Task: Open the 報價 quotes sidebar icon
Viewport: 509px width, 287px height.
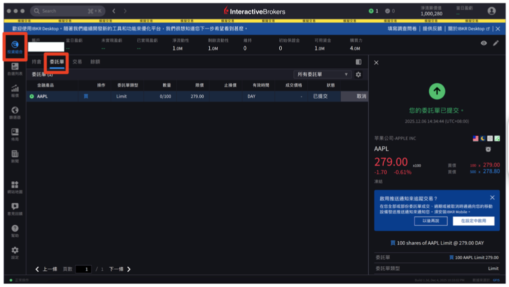Action: [x=15, y=90]
